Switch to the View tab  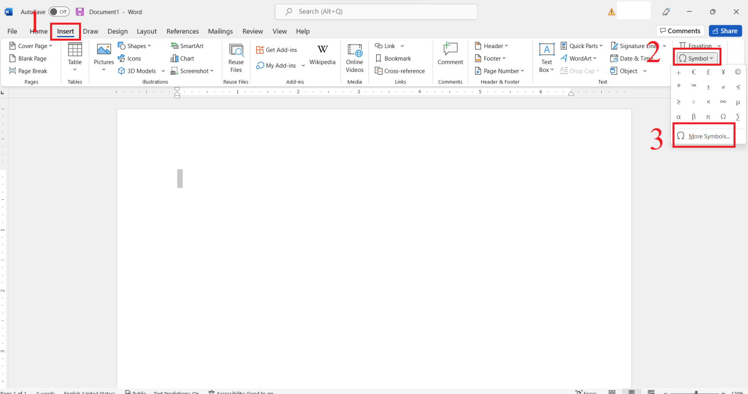[280, 31]
